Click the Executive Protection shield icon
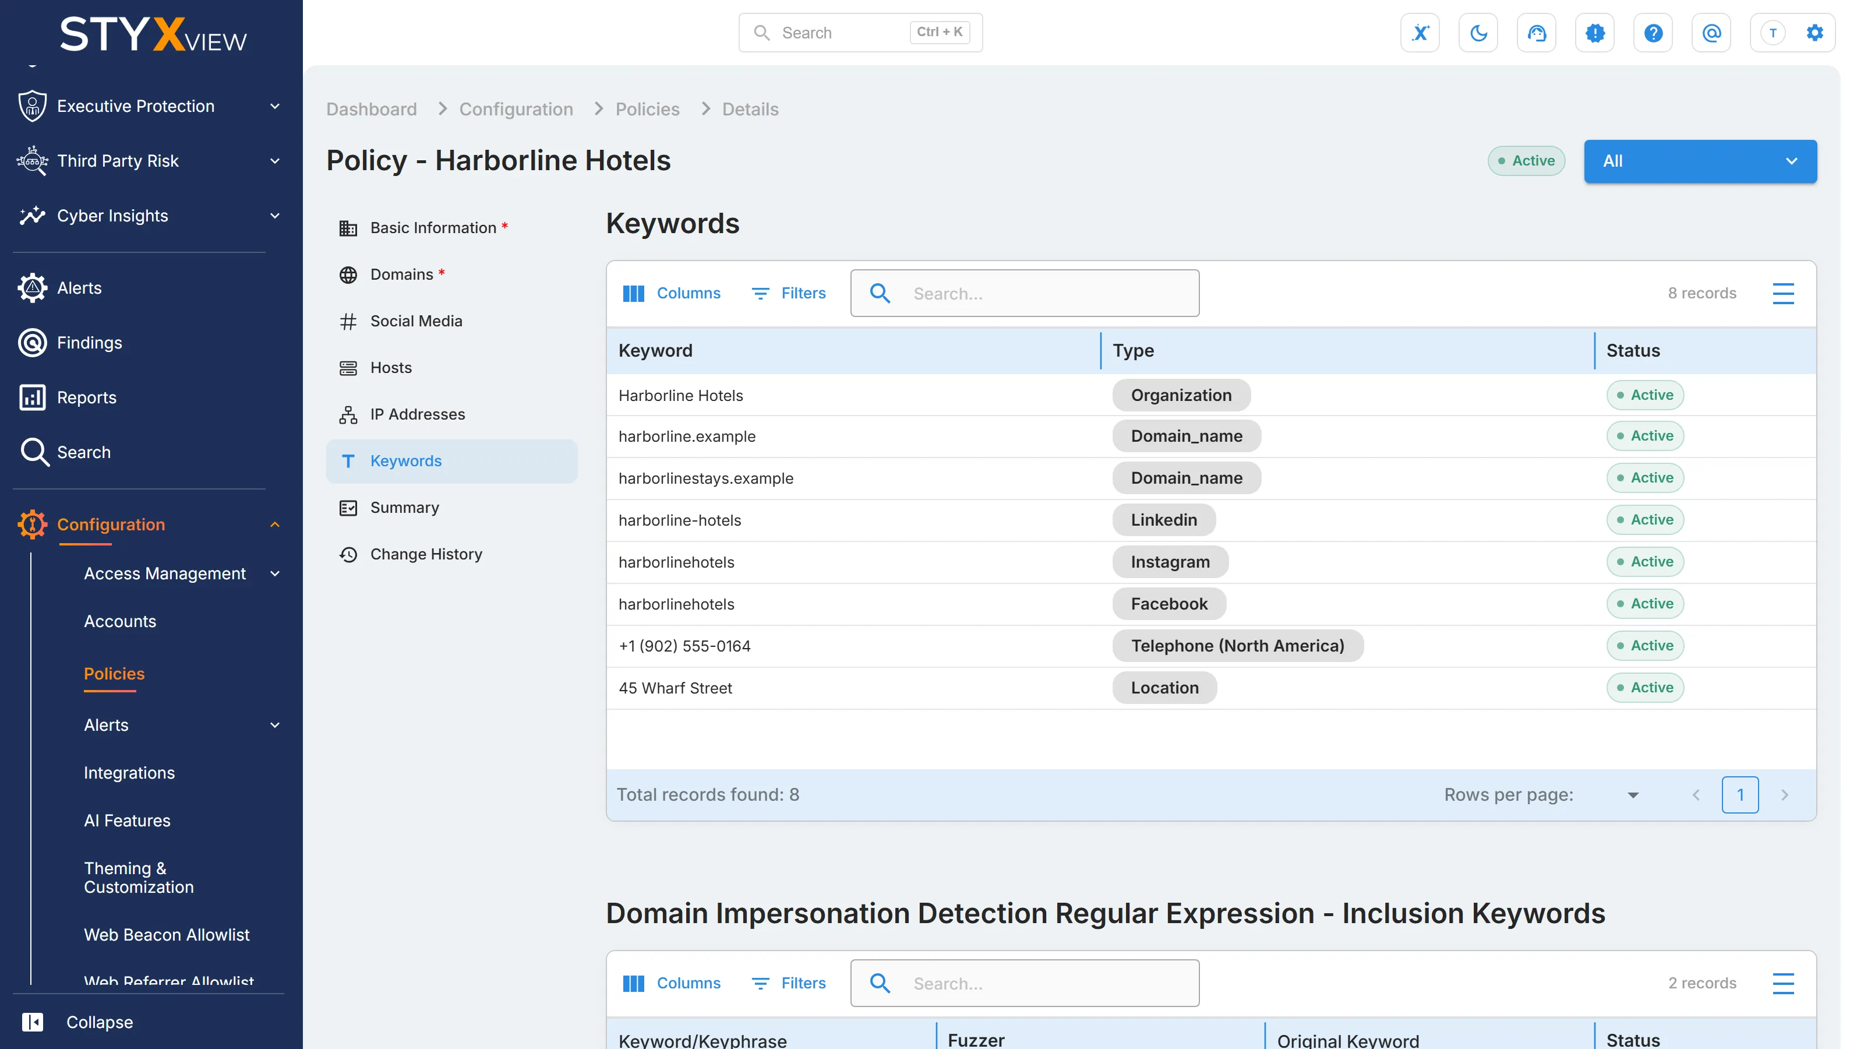 [x=33, y=105]
